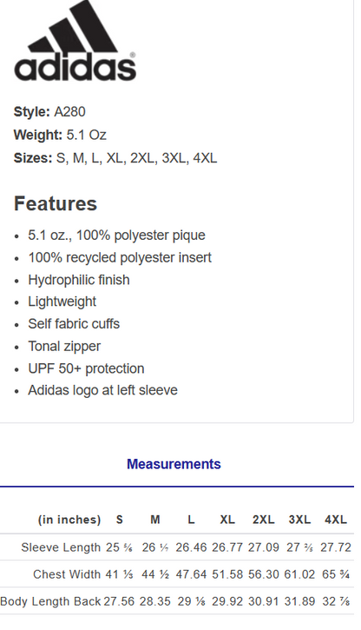Click the Measurements heading
Image resolution: width=361 pixels, height=630 pixels.
pos(174,464)
